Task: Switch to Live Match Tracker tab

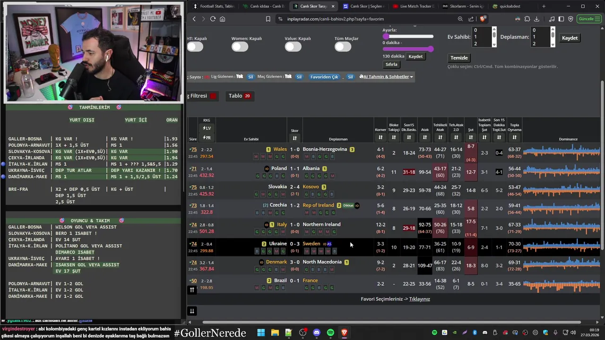Action: click(414, 6)
